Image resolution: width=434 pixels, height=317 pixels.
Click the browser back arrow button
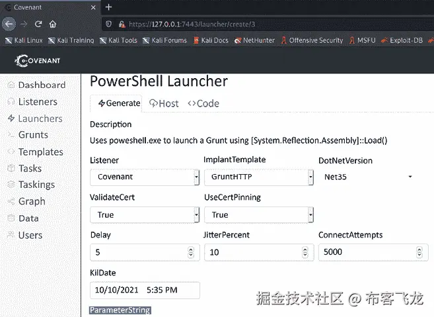9,24
